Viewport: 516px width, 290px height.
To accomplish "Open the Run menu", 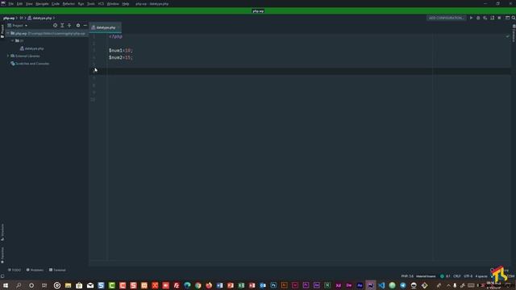I will coord(81,4).
